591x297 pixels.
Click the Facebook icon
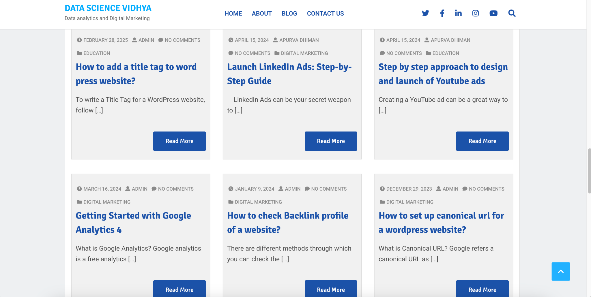442,13
